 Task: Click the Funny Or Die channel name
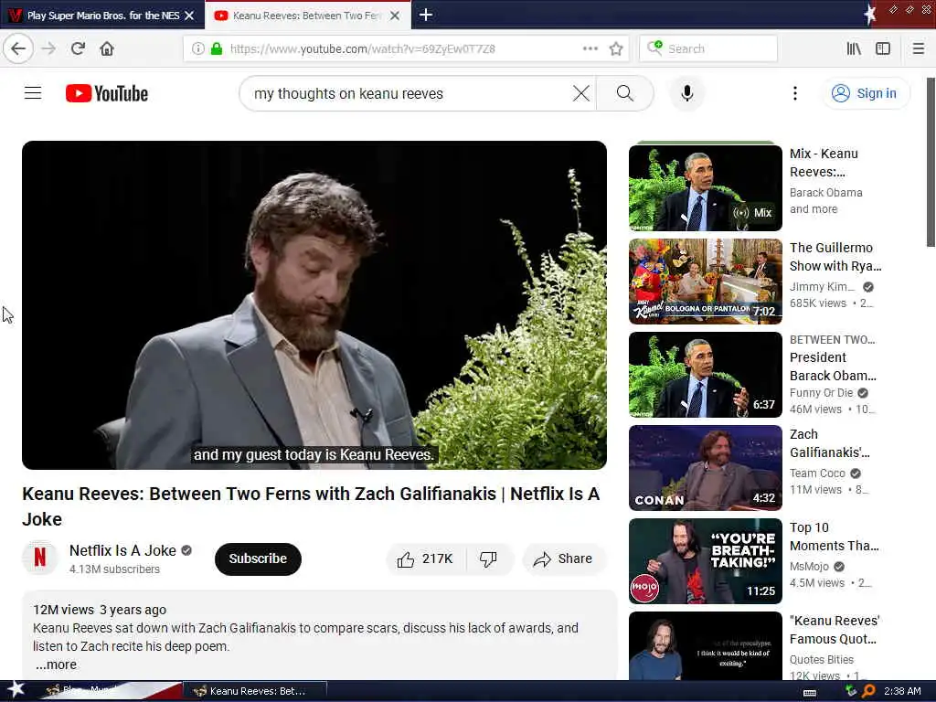coord(821,393)
